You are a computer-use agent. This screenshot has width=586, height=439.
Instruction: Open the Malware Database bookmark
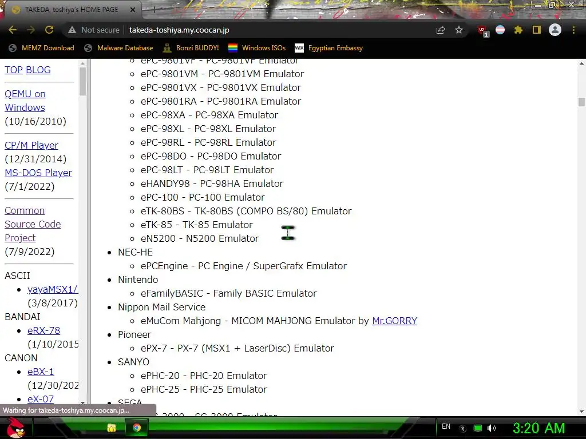[x=118, y=48]
